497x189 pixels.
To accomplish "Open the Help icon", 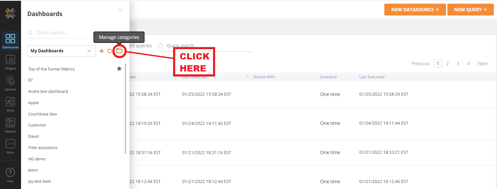I will click(10, 175).
